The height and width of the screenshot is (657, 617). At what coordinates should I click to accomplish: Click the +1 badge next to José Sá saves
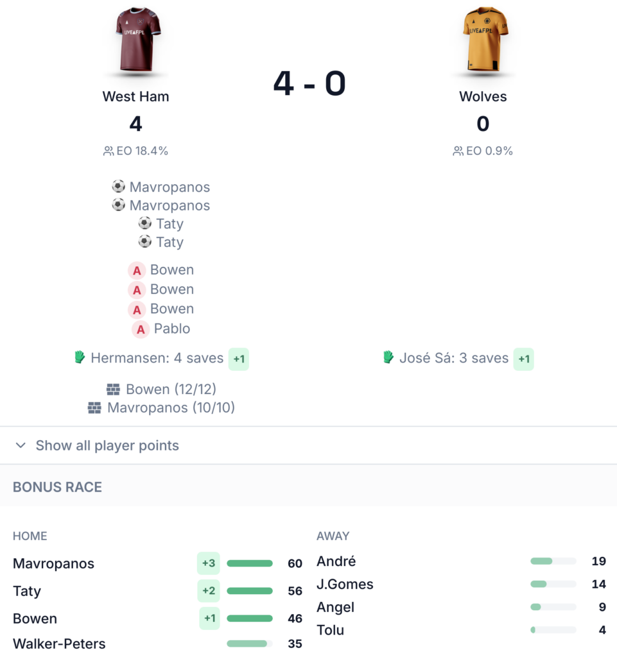coord(524,359)
